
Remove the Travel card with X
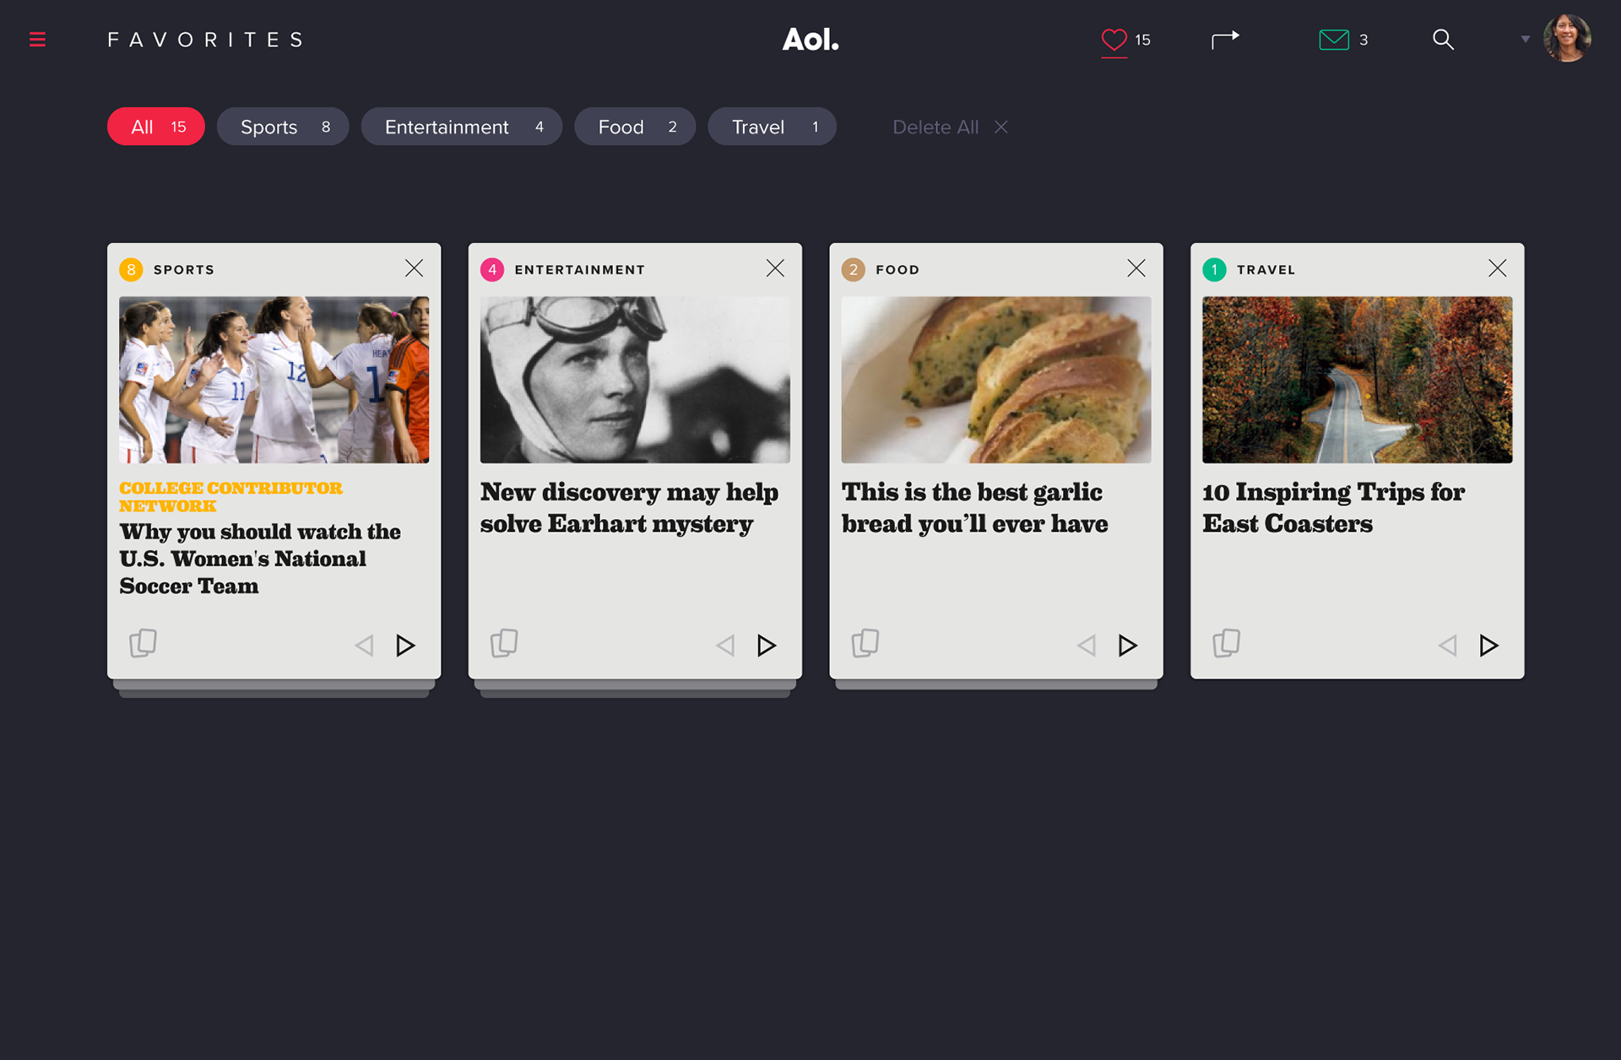[x=1498, y=268]
